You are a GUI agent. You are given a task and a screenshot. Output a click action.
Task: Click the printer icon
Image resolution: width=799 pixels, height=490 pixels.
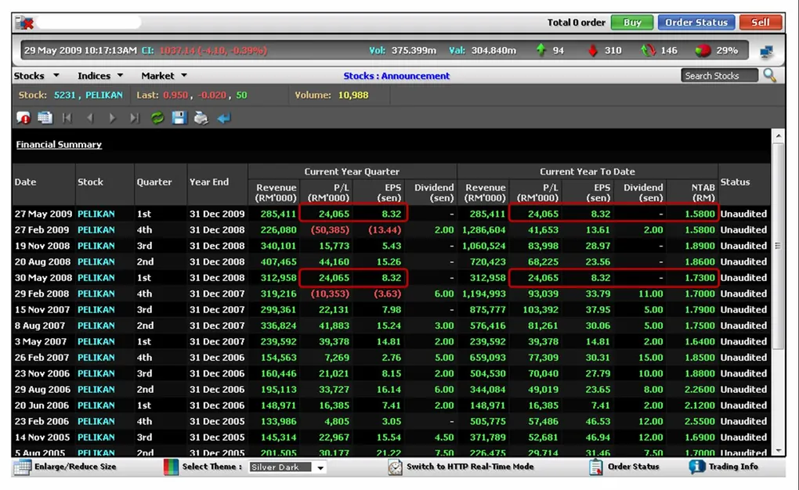201,118
